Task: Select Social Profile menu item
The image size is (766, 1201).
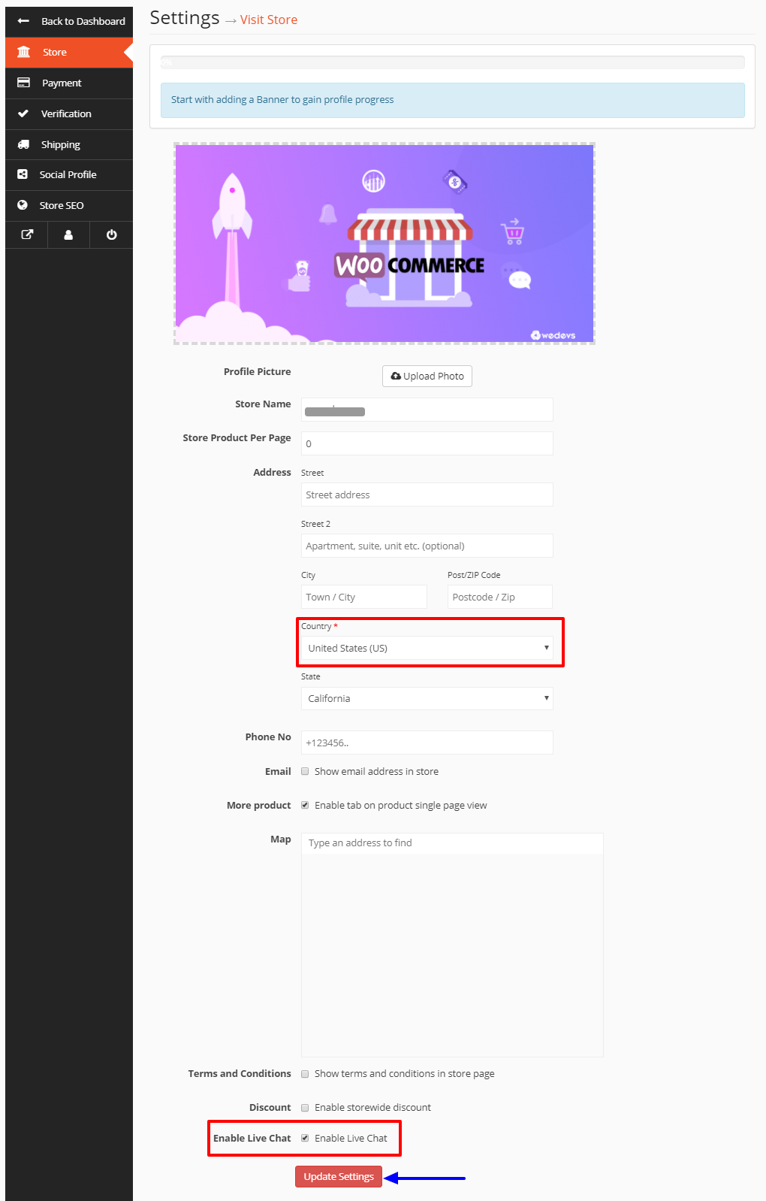Action: [69, 174]
